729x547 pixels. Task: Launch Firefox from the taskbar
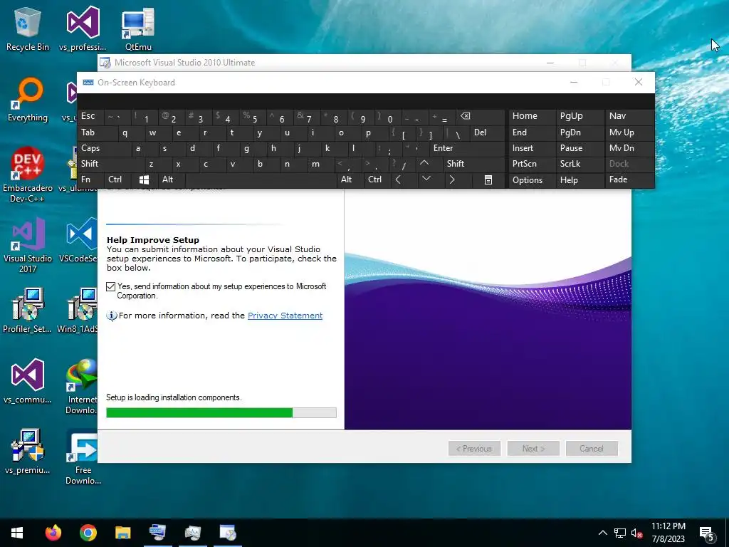pyautogui.click(x=53, y=533)
